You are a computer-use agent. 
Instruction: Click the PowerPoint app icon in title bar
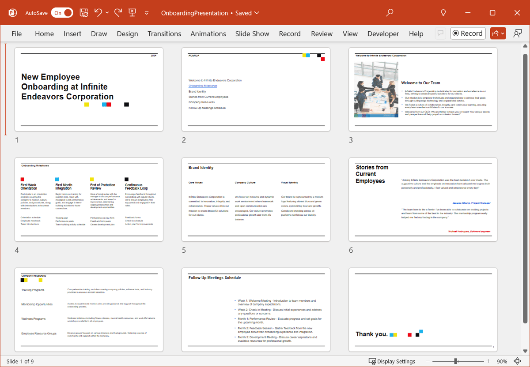[x=13, y=13]
